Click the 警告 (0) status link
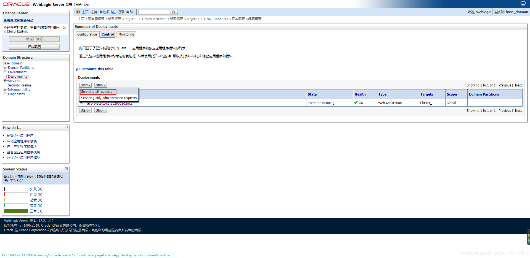Screen dimensions: 530x258 pyautogui.click(x=36, y=206)
